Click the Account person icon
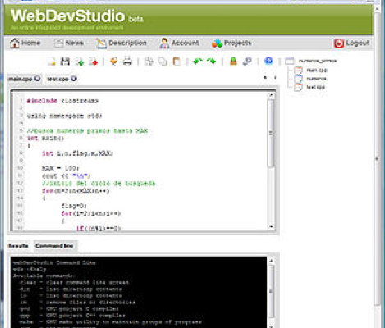The image size is (385, 328). pyautogui.click(x=164, y=43)
